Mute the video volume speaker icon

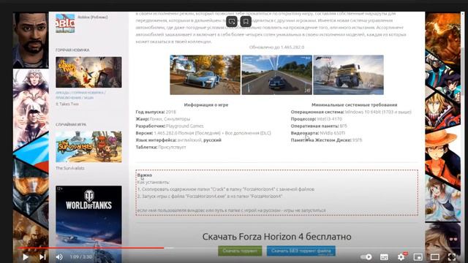tap(59, 256)
